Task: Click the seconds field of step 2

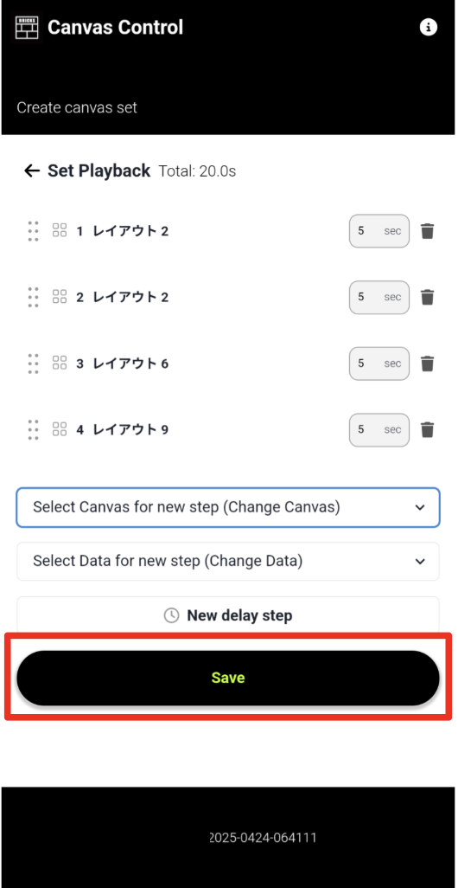Action: (x=378, y=298)
